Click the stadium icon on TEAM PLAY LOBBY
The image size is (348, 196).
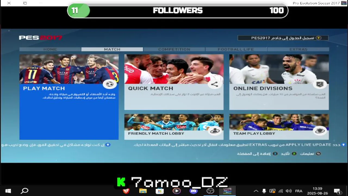(320, 131)
